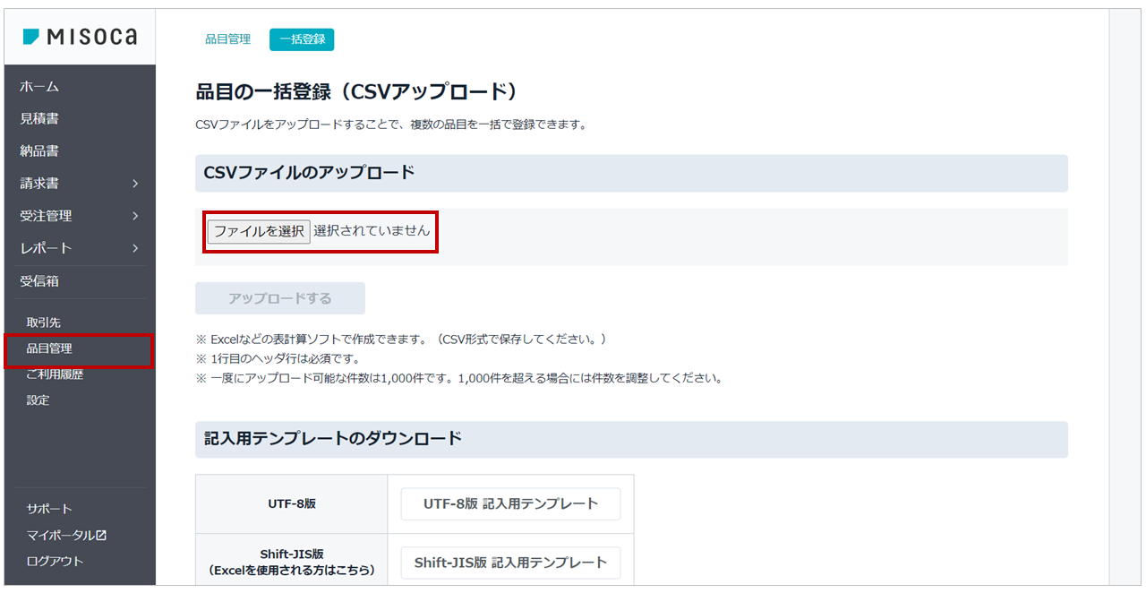Go to ホーム in the sidebar
The width and height of the screenshot is (1146, 593).
click(39, 87)
